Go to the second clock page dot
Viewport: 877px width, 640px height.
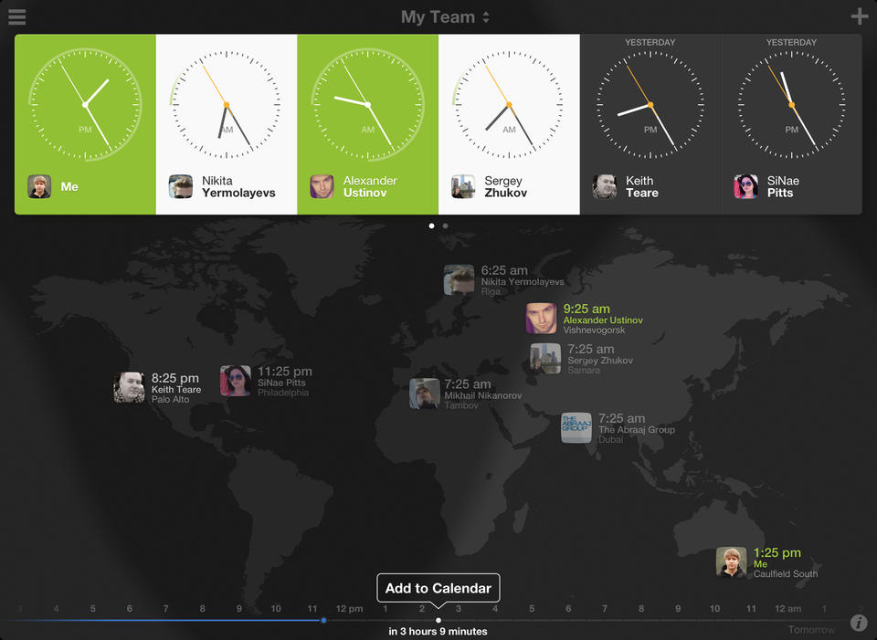tap(445, 226)
